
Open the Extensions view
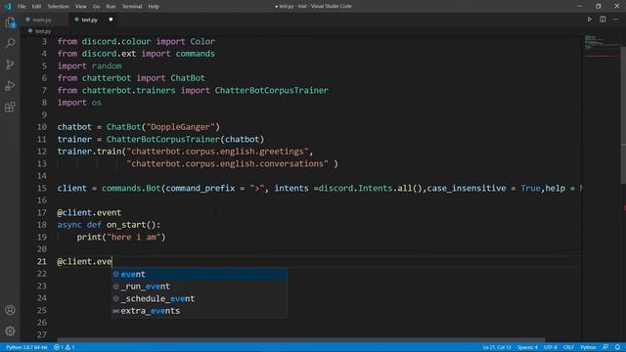point(11,107)
